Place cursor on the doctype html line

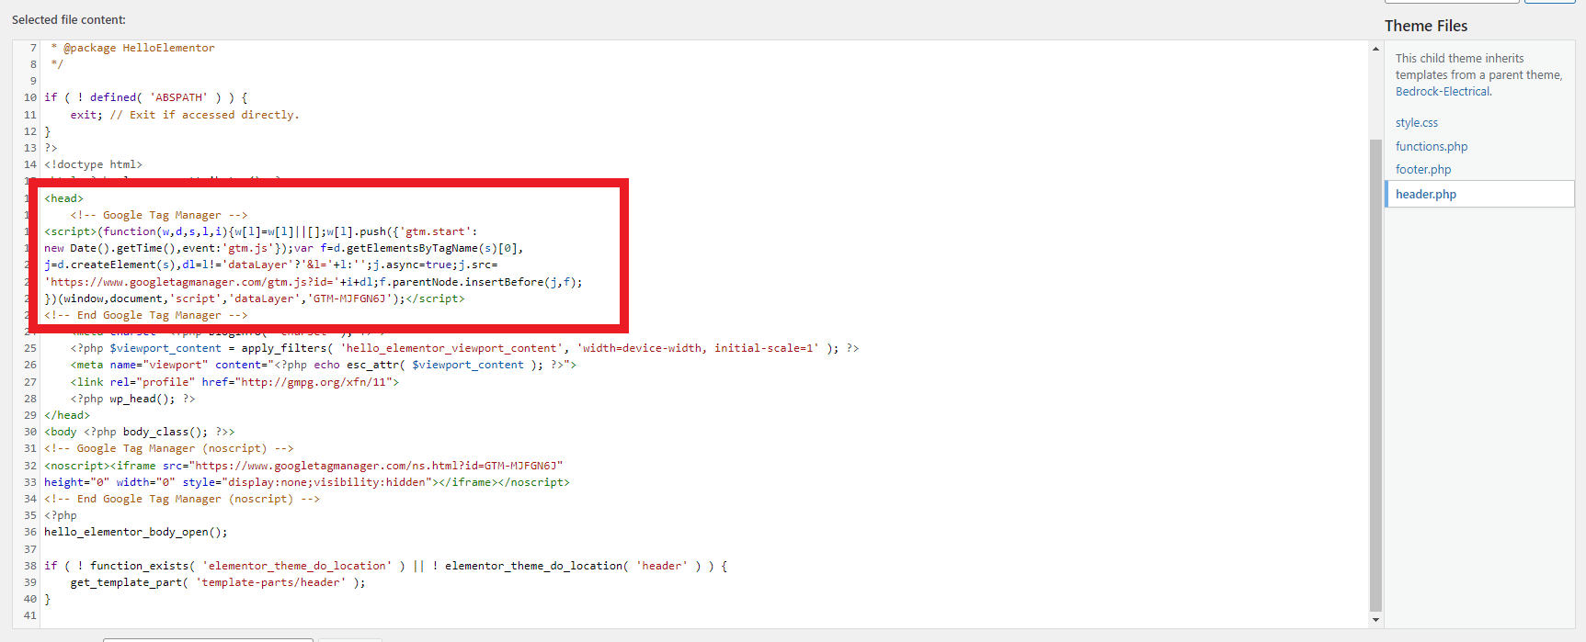[93, 165]
